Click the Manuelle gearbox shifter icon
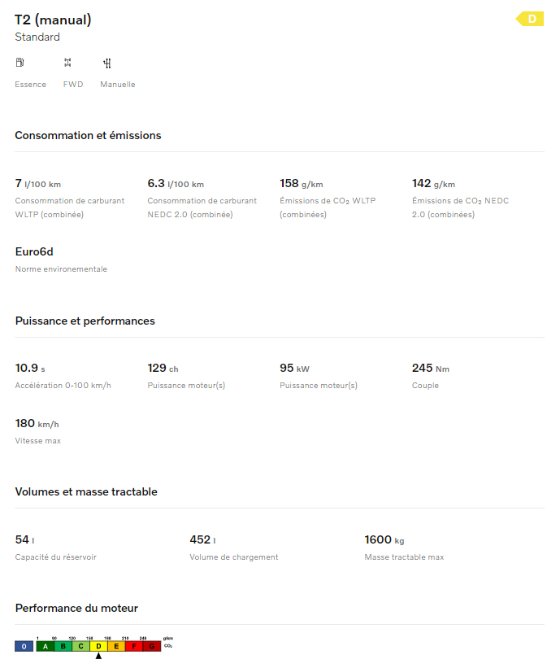The image size is (560, 668). pos(106,63)
